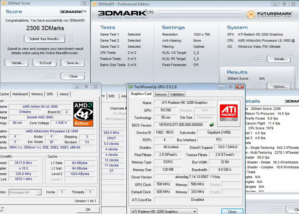Click the 3DMark05 Professional Edition title icon

[94, 4]
